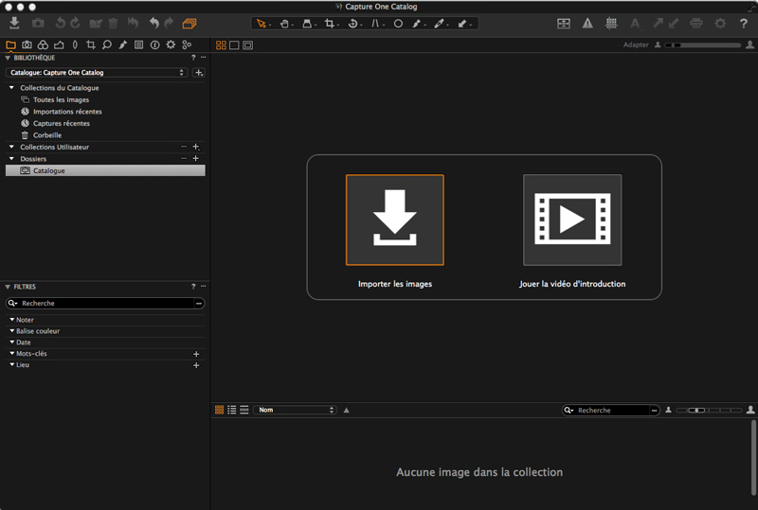Viewport: 758px width, 510px height.
Task: Select Importations récentes collection
Action: [67, 111]
